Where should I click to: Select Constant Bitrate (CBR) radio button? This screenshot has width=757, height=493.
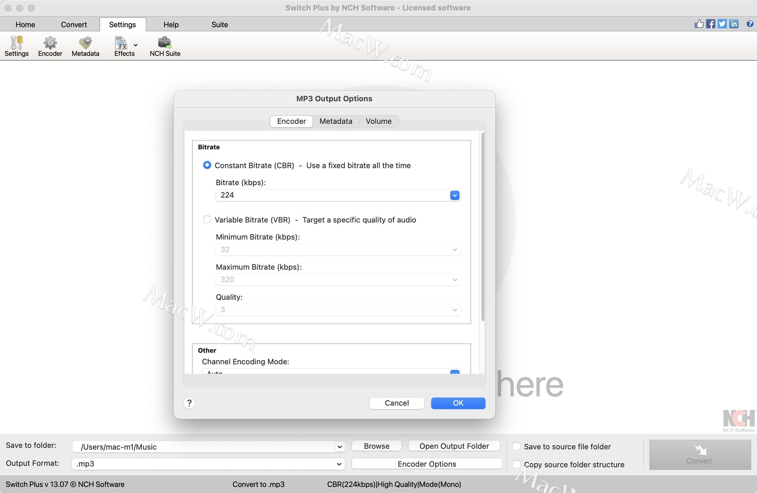[207, 165]
